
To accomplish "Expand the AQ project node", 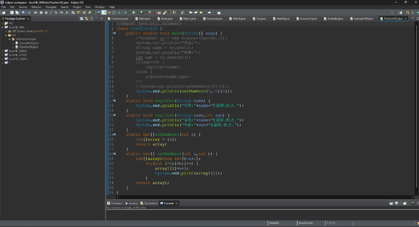I will pyautogui.click(x=2, y=23).
